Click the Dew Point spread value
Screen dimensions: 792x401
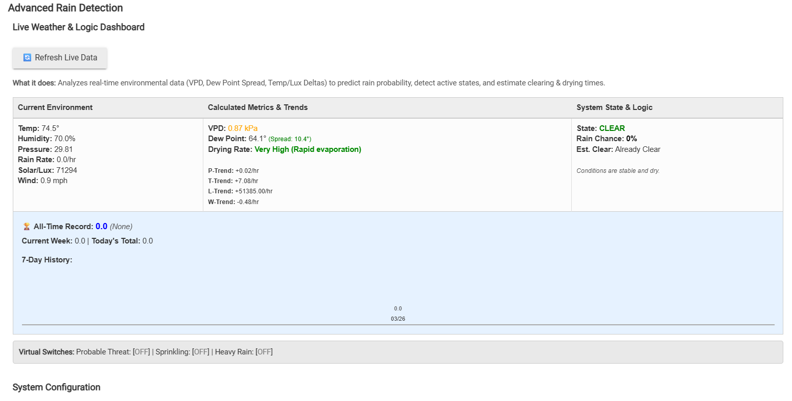289,139
